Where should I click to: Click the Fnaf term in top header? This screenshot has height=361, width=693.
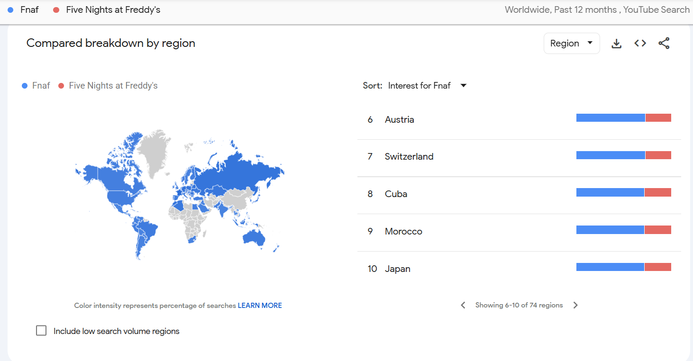[x=29, y=9]
